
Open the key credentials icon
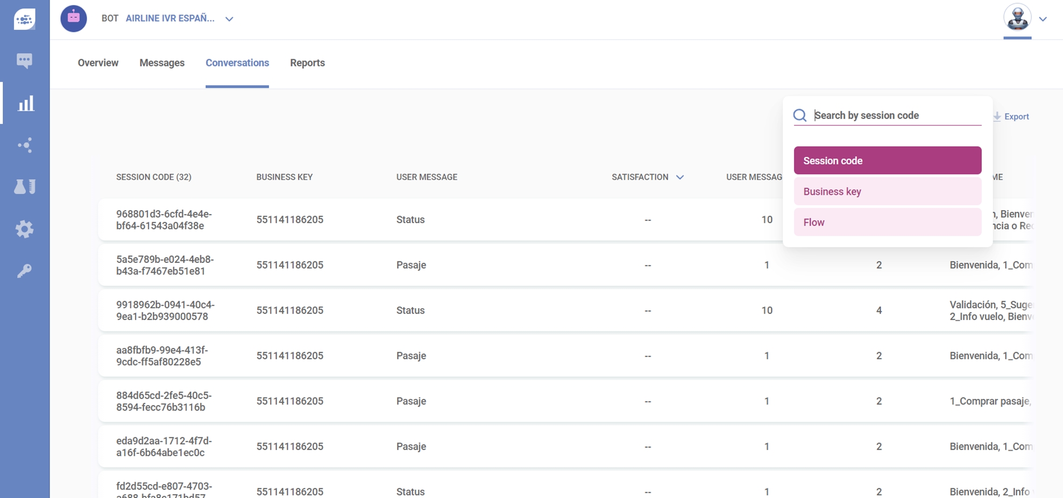[24, 271]
